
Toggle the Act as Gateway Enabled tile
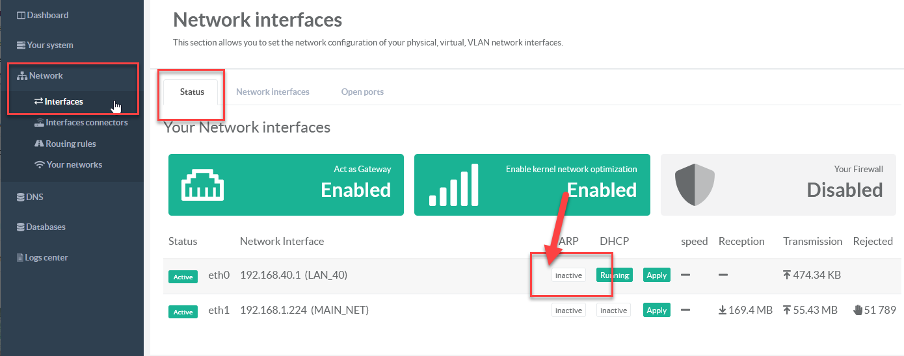pos(286,184)
